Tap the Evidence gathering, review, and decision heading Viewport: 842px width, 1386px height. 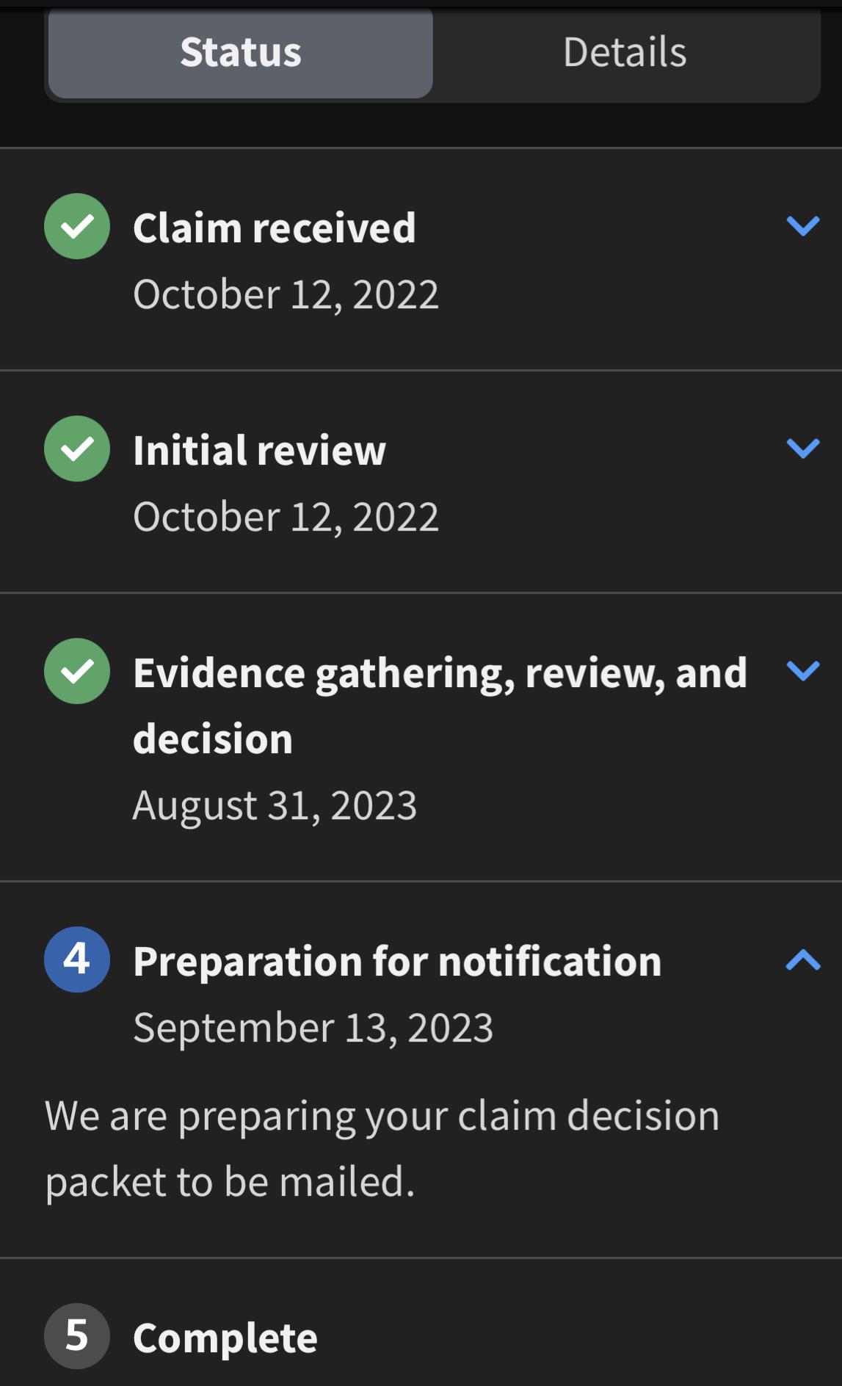point(440,705)
